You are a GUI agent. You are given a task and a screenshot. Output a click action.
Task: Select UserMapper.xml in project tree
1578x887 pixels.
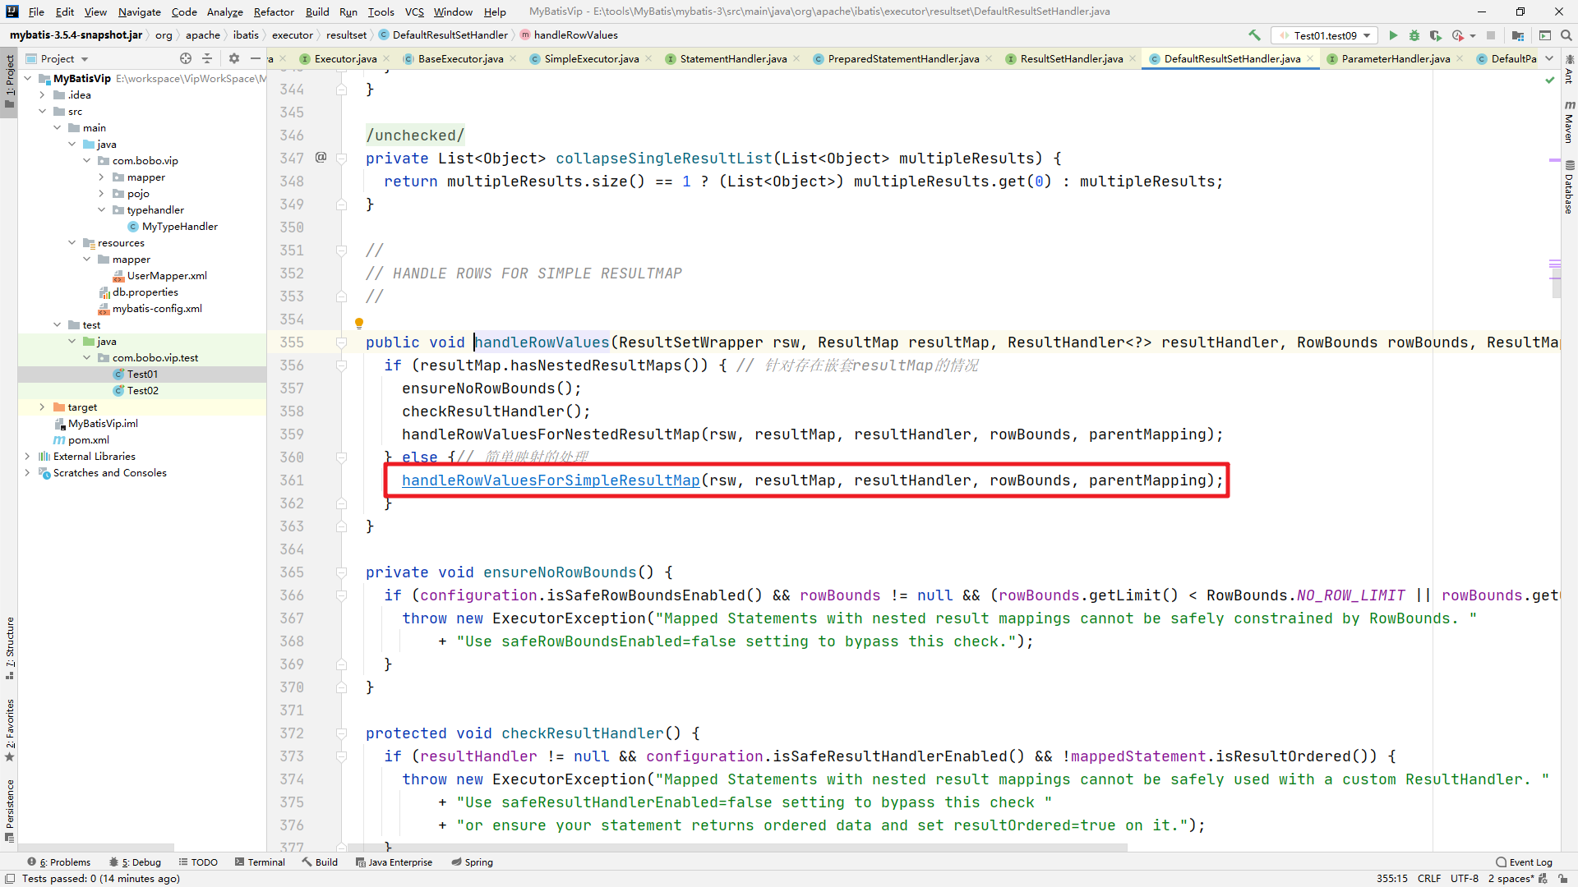(x=167, y=276)
